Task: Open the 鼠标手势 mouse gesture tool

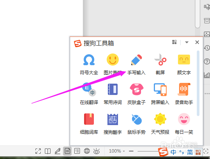Action: (136, 124)
